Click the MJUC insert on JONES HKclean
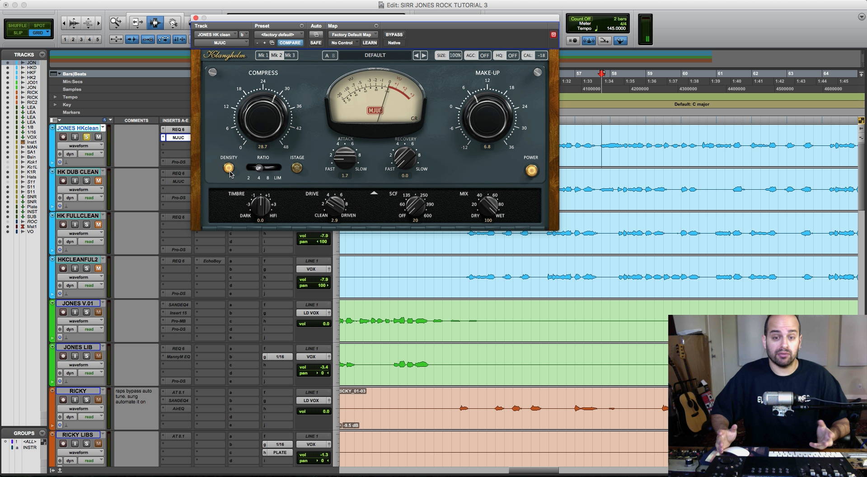This screenshot has height=477, width=867. click(178, 137)
